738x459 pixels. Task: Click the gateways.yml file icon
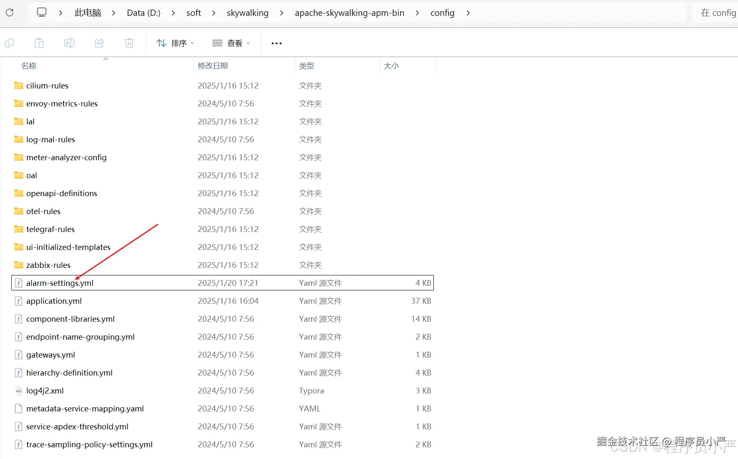click(19, 355)
